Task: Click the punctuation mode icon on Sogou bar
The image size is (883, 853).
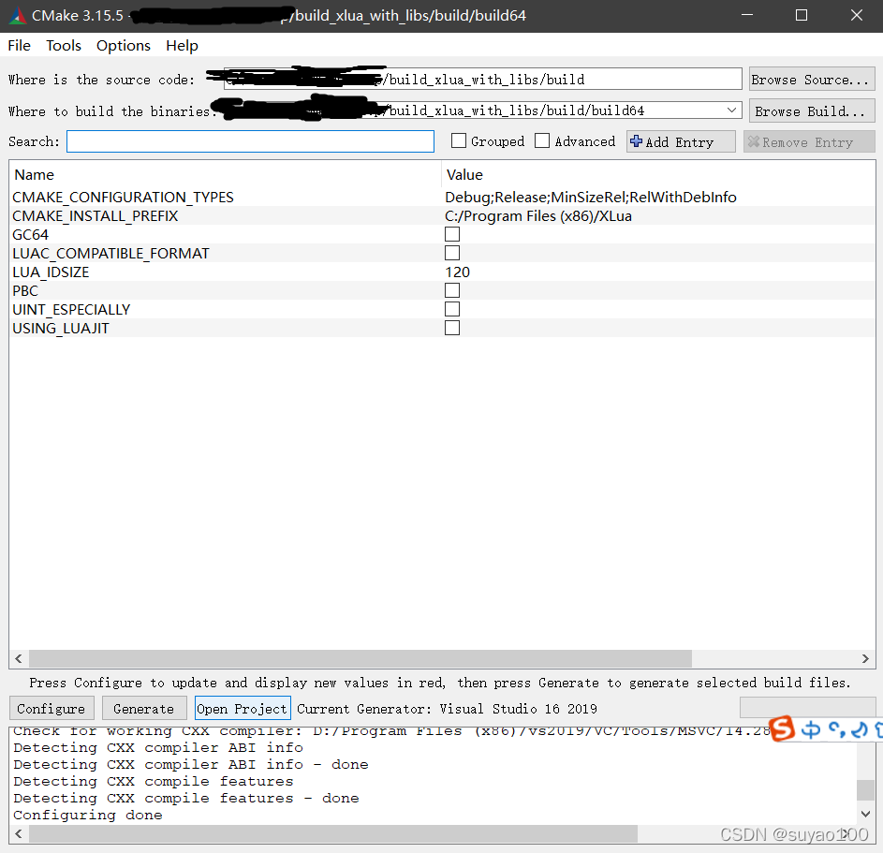Action: coord(837,729)
